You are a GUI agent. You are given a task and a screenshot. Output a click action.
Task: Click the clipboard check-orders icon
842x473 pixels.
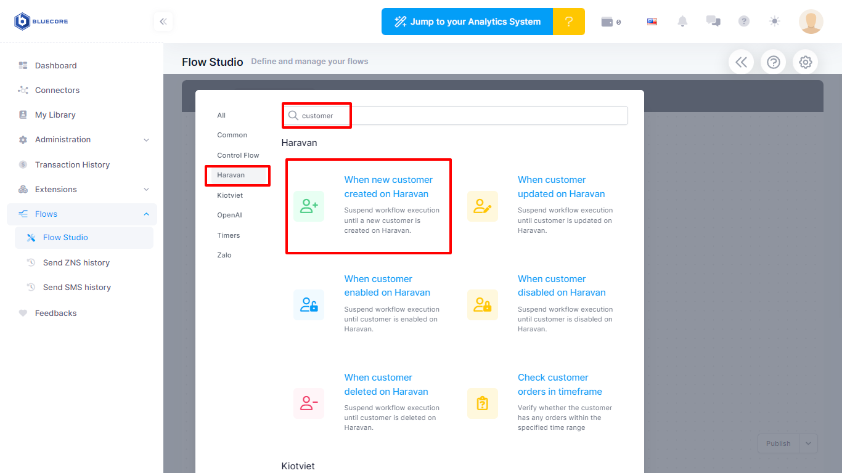[x=483, y=403]
